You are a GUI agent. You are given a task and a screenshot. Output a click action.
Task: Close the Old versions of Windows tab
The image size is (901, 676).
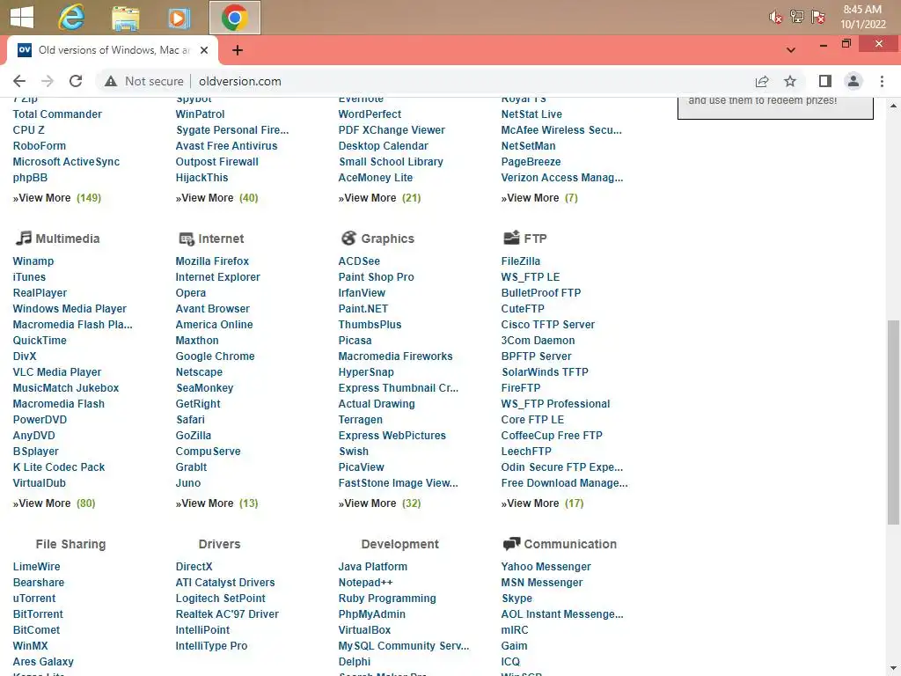point(204,50)
